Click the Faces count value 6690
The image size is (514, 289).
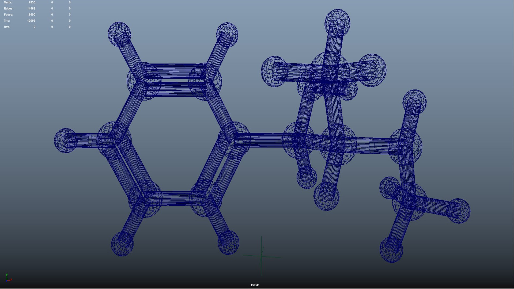coord(32,15)
